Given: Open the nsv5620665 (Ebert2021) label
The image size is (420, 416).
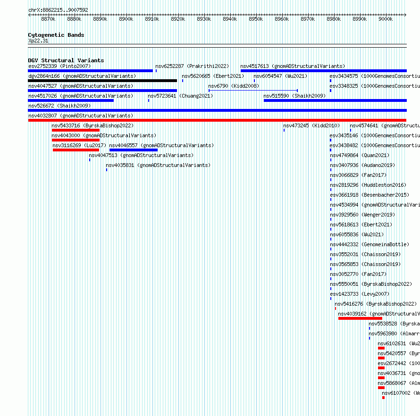Looking at the screenshot, I should tap(213, 76).
